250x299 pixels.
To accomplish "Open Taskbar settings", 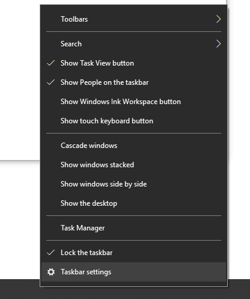I will coord(133,272).
